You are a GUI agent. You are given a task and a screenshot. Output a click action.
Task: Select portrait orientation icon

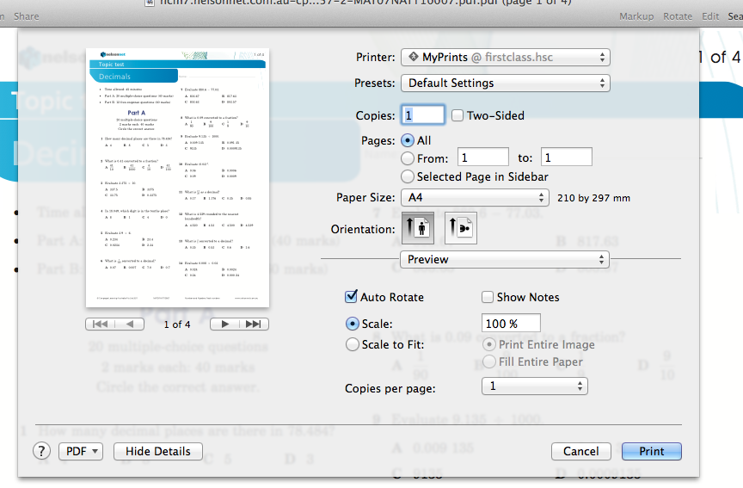pyautogui.click(x=417, y=228)
